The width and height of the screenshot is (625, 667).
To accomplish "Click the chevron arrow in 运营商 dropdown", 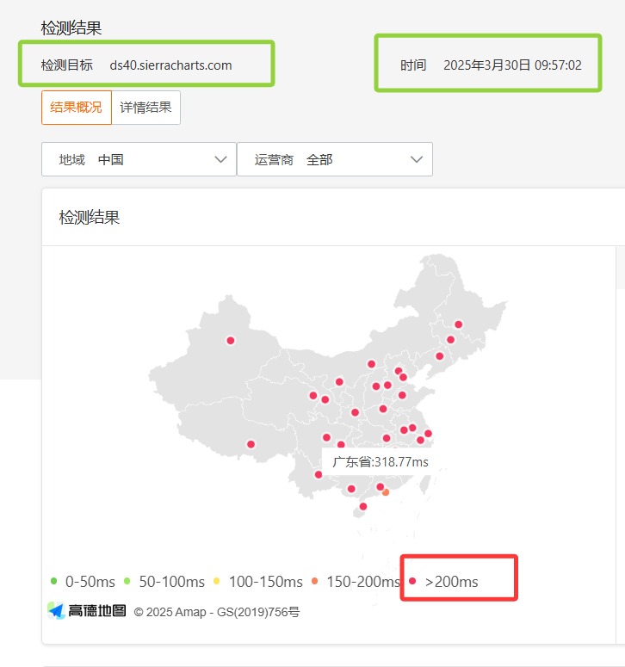I will 417,159.
